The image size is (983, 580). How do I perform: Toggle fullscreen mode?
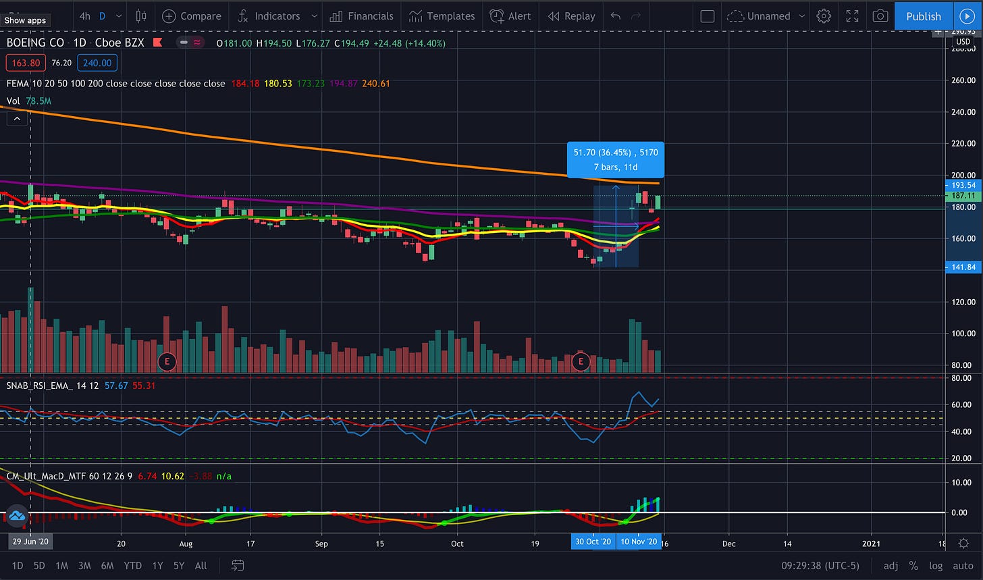tap(853, 16)
